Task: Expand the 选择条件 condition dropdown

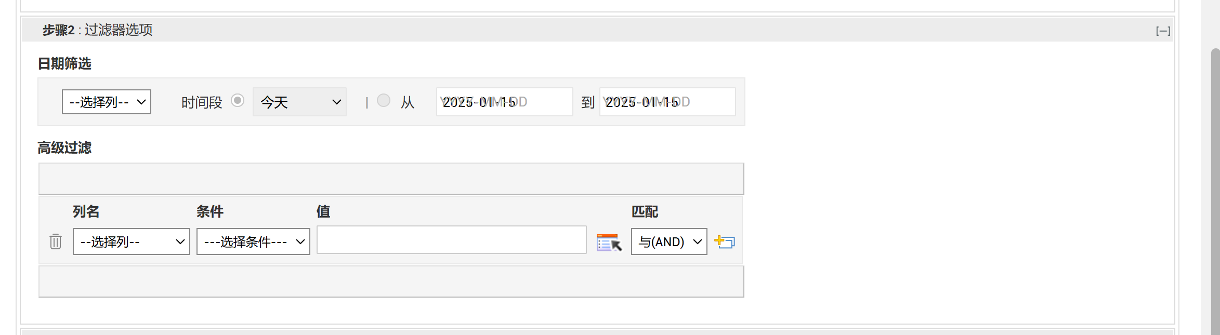Action: click(x=253, y=242)
